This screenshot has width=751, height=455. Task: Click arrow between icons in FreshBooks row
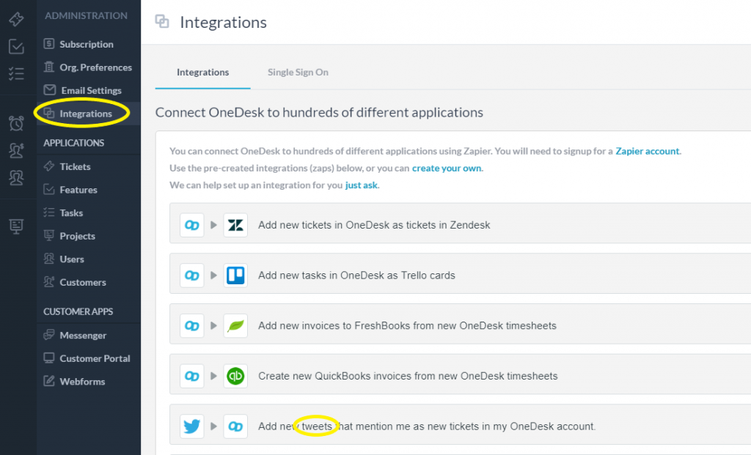213,325
